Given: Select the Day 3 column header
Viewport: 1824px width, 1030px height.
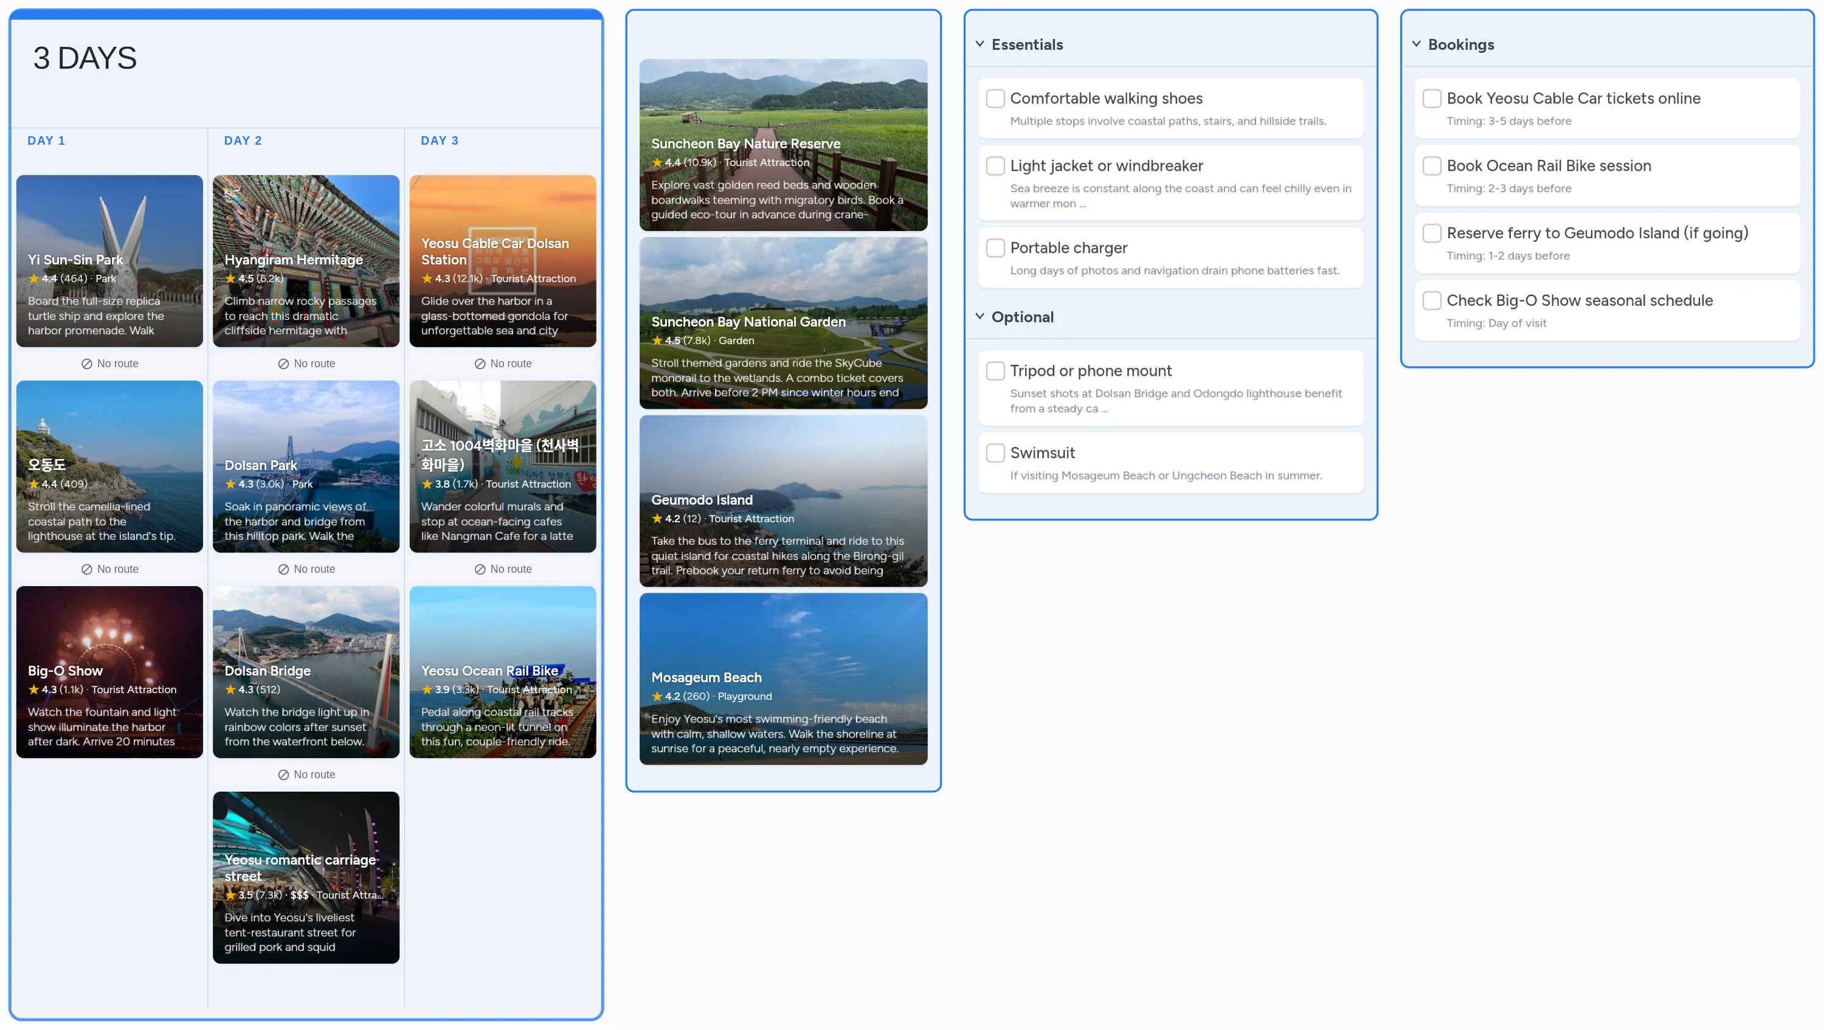Looking at the screenshot, I should [x=439, y=140].
